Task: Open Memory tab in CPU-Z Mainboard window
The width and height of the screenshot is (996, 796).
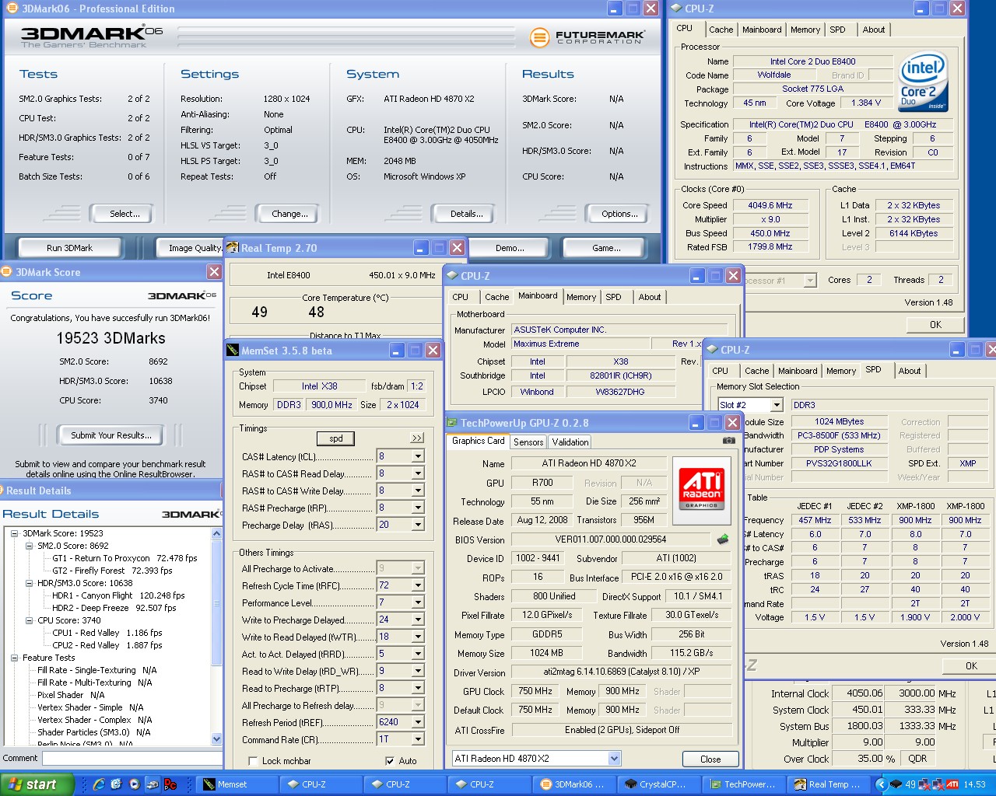Action: click(x=581, y=297)
